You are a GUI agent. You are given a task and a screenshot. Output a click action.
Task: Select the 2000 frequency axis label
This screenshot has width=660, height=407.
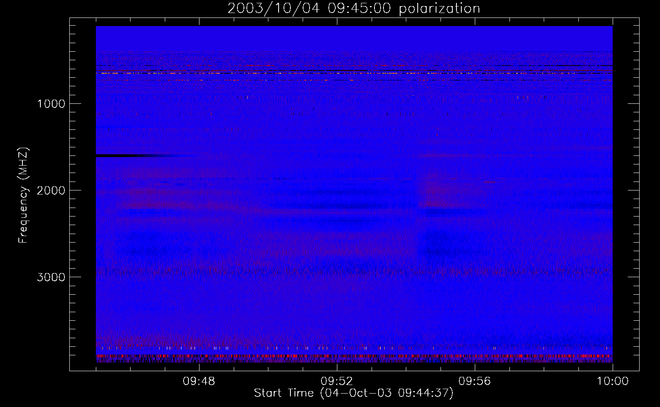click(x=51, y=190)
